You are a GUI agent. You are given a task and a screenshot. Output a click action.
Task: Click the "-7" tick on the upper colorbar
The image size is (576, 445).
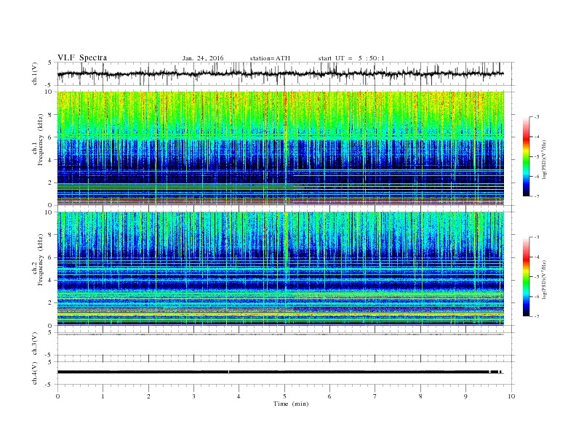click(x=536, y=196)
